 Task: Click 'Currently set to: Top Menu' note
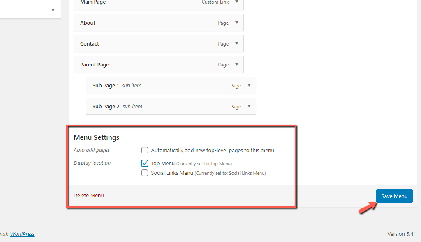click(204, 164)
